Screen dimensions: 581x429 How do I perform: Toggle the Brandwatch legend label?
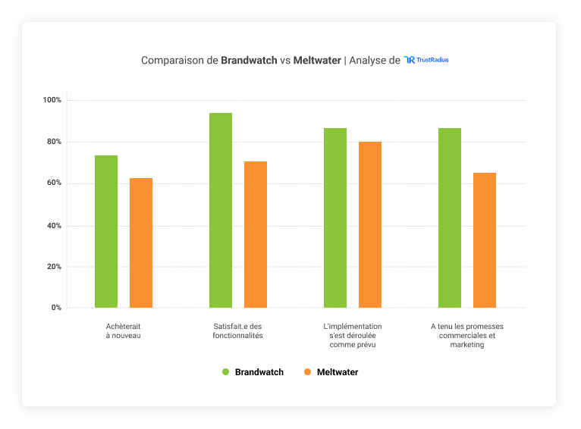click(x=259, y=372)
